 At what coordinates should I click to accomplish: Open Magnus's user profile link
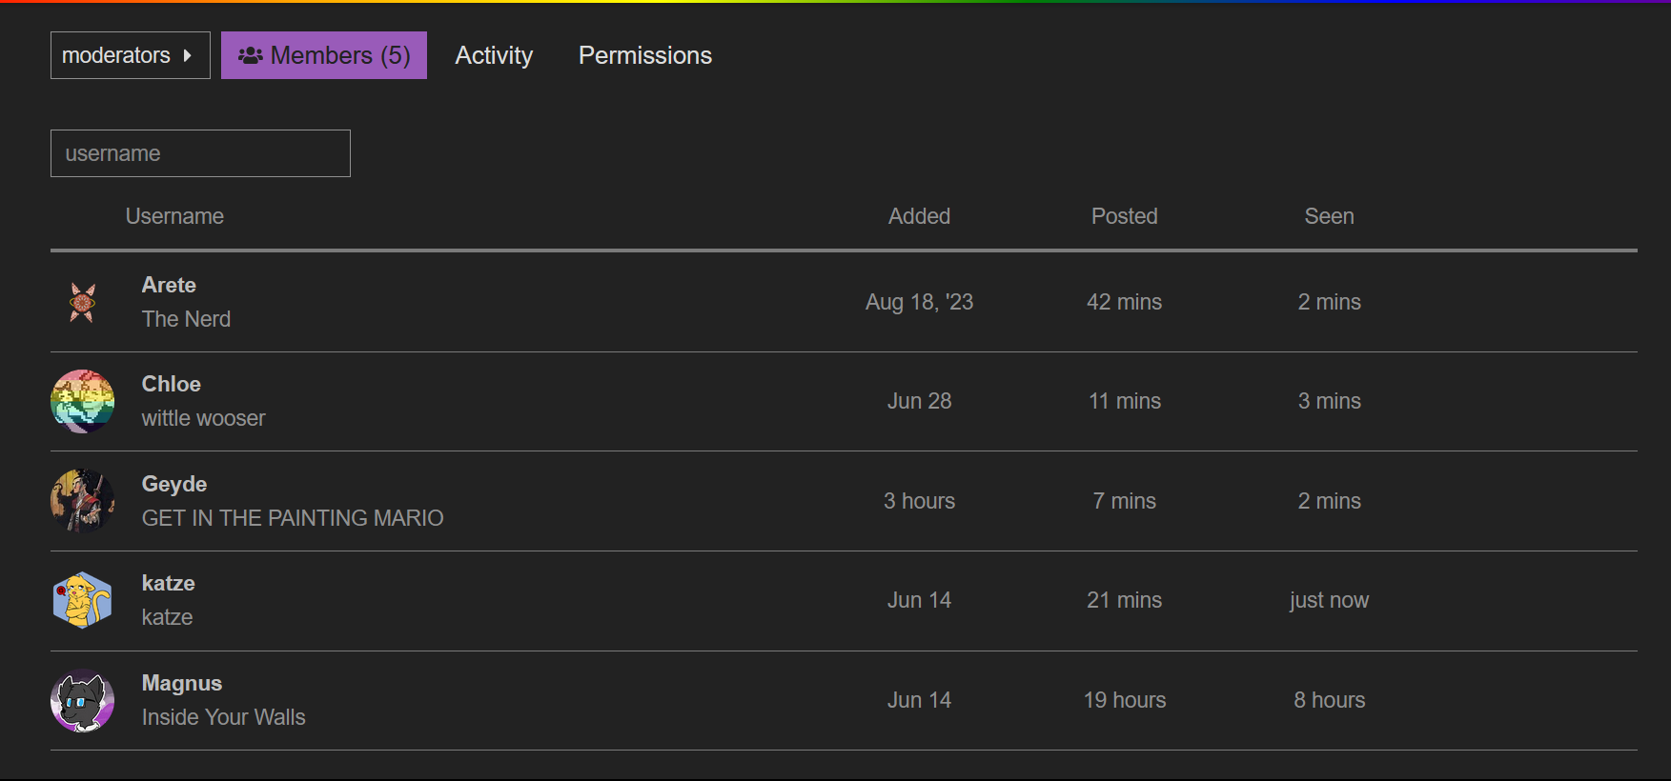(x=182, y=683)
